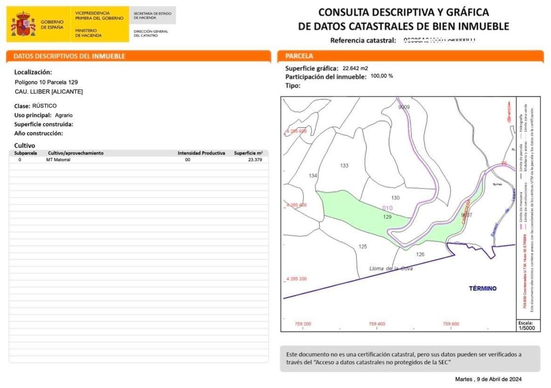Click the 'Cultivo/aprovechamiento' column header
The height and width of the screenshot is (388, 551).
coord(76,153)
